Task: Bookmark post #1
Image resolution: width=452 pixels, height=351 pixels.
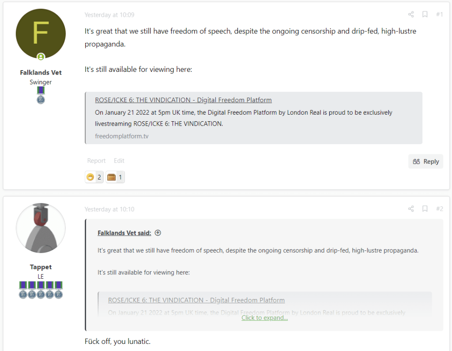Action: [425, 15]
